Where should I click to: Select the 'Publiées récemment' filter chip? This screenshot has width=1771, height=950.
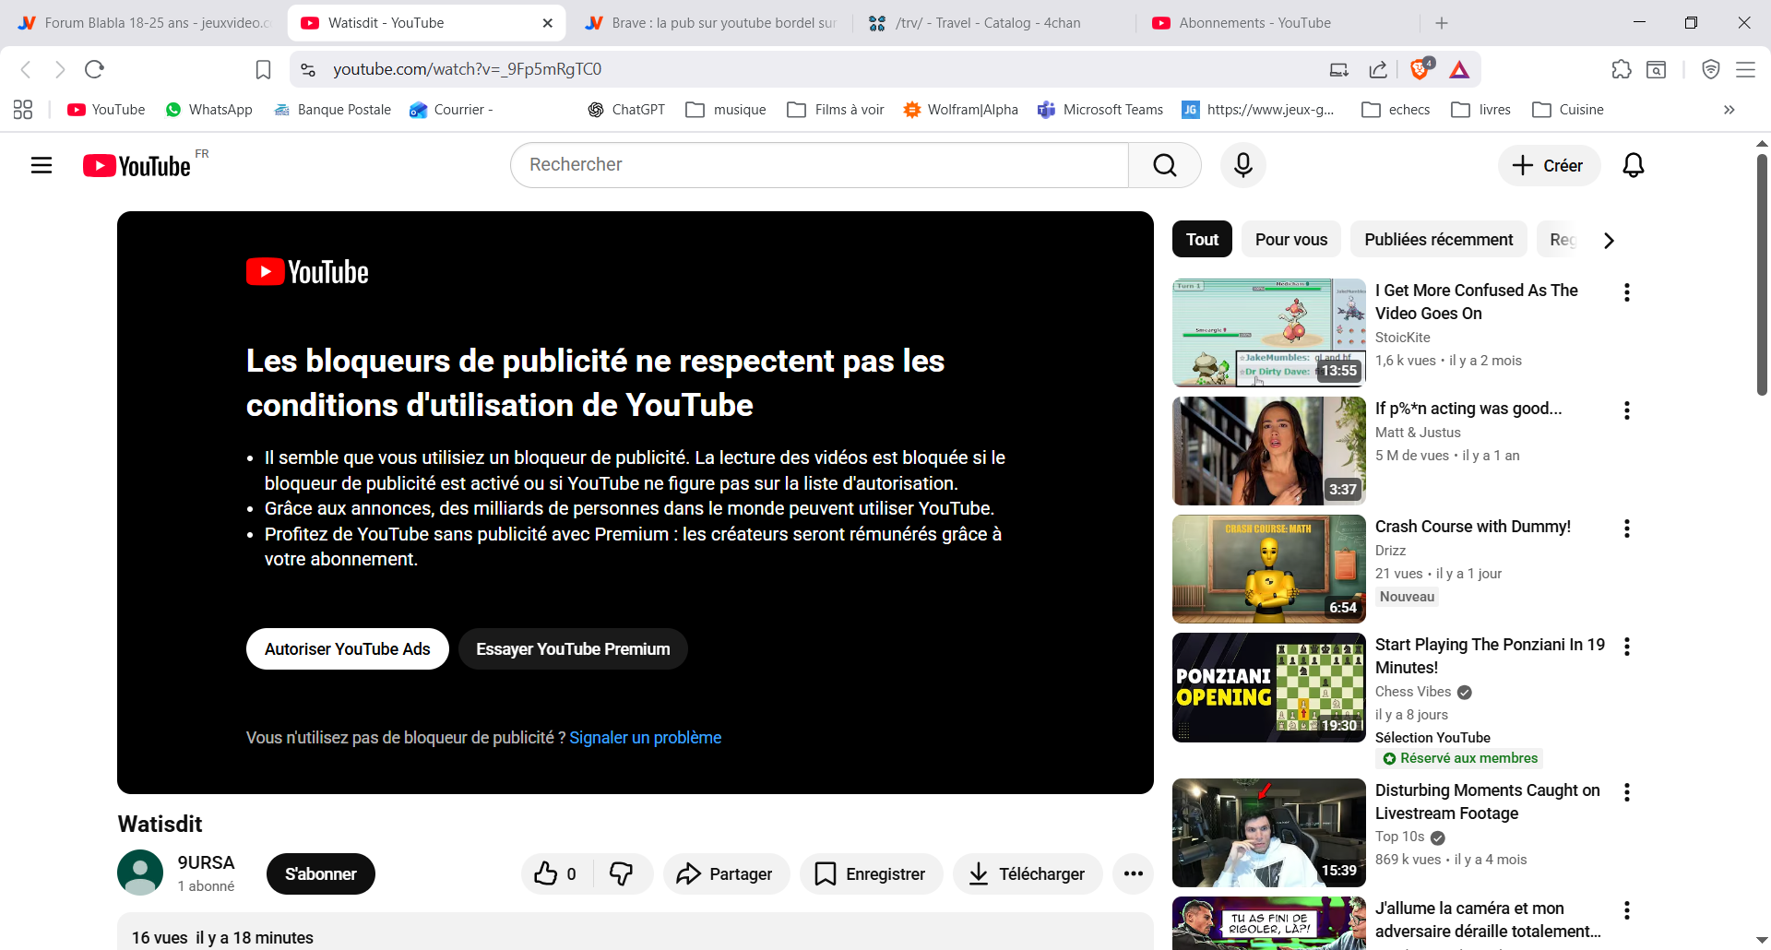[x=1438, y=240]
